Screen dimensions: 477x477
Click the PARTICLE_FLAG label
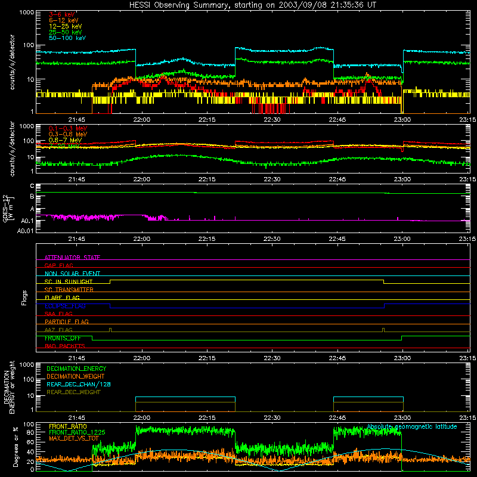click(67, 322)
